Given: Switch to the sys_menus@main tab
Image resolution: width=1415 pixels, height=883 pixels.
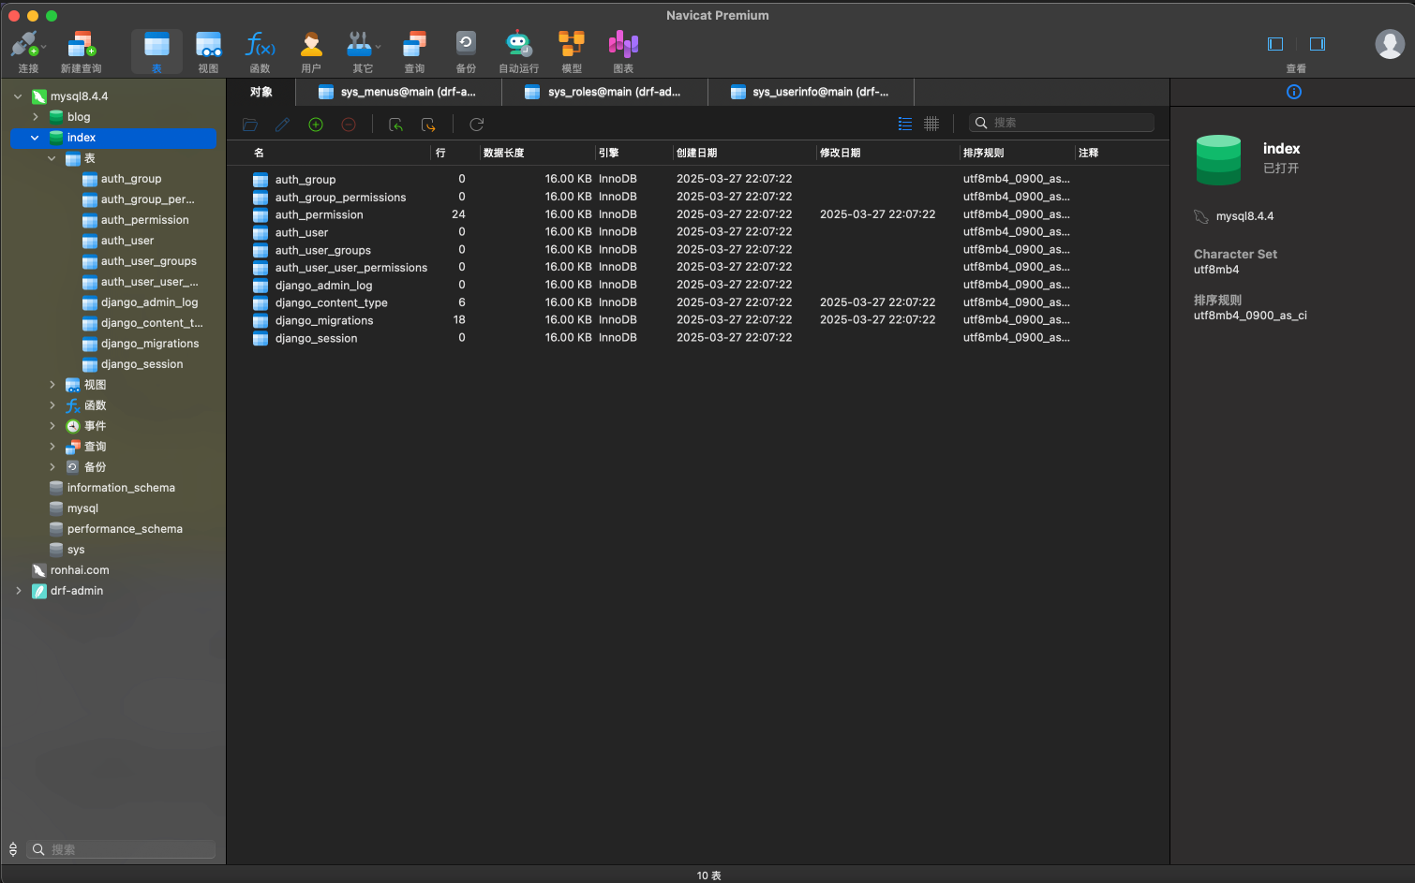Looking at the screenshot, I should pos(398,92).
